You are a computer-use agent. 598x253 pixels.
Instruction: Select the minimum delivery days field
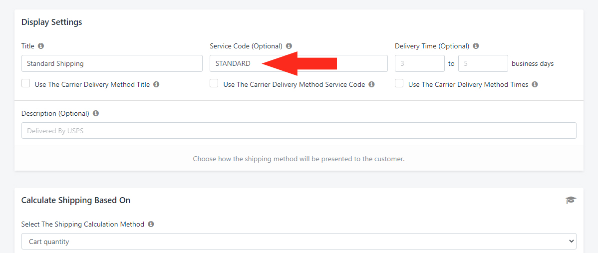click(420, 64)
